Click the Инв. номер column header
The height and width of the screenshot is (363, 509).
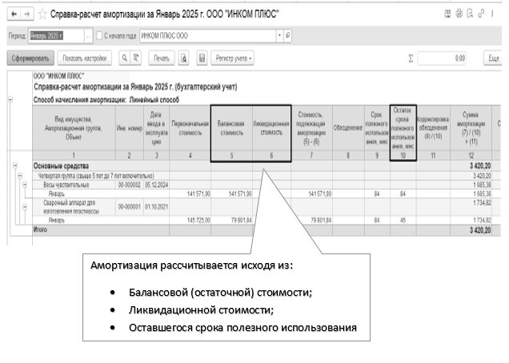(129, 128)
